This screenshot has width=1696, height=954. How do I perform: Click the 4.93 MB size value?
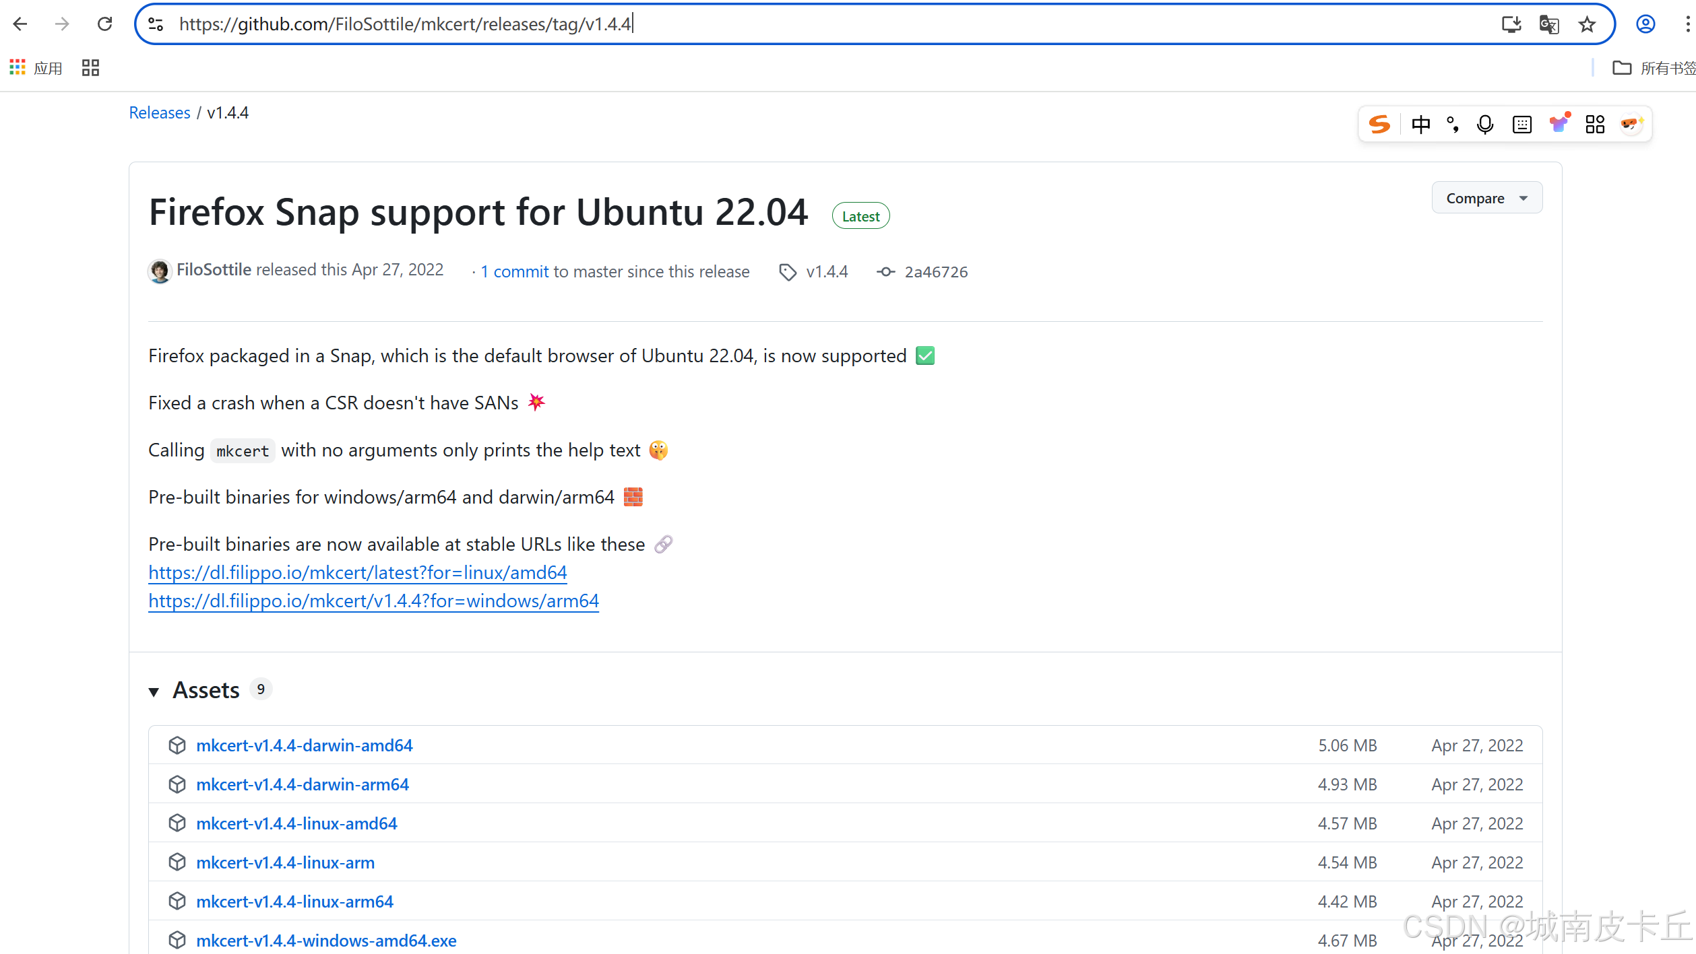tap(1348, 784)
